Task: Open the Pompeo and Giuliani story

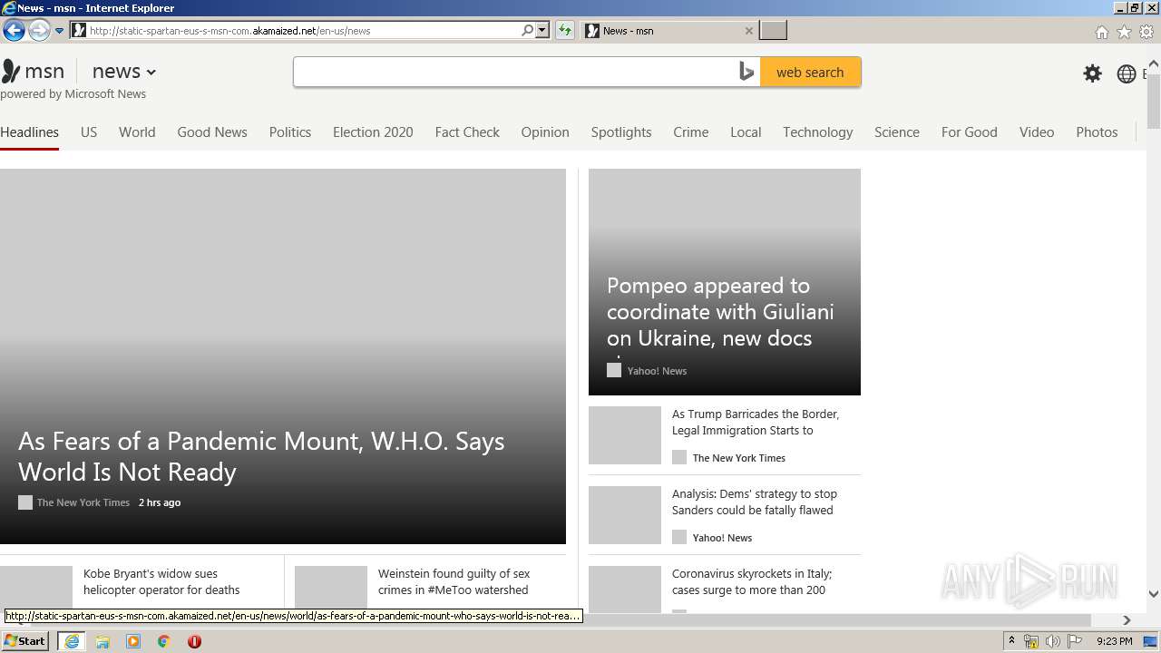Action: (x=720, y=312)
